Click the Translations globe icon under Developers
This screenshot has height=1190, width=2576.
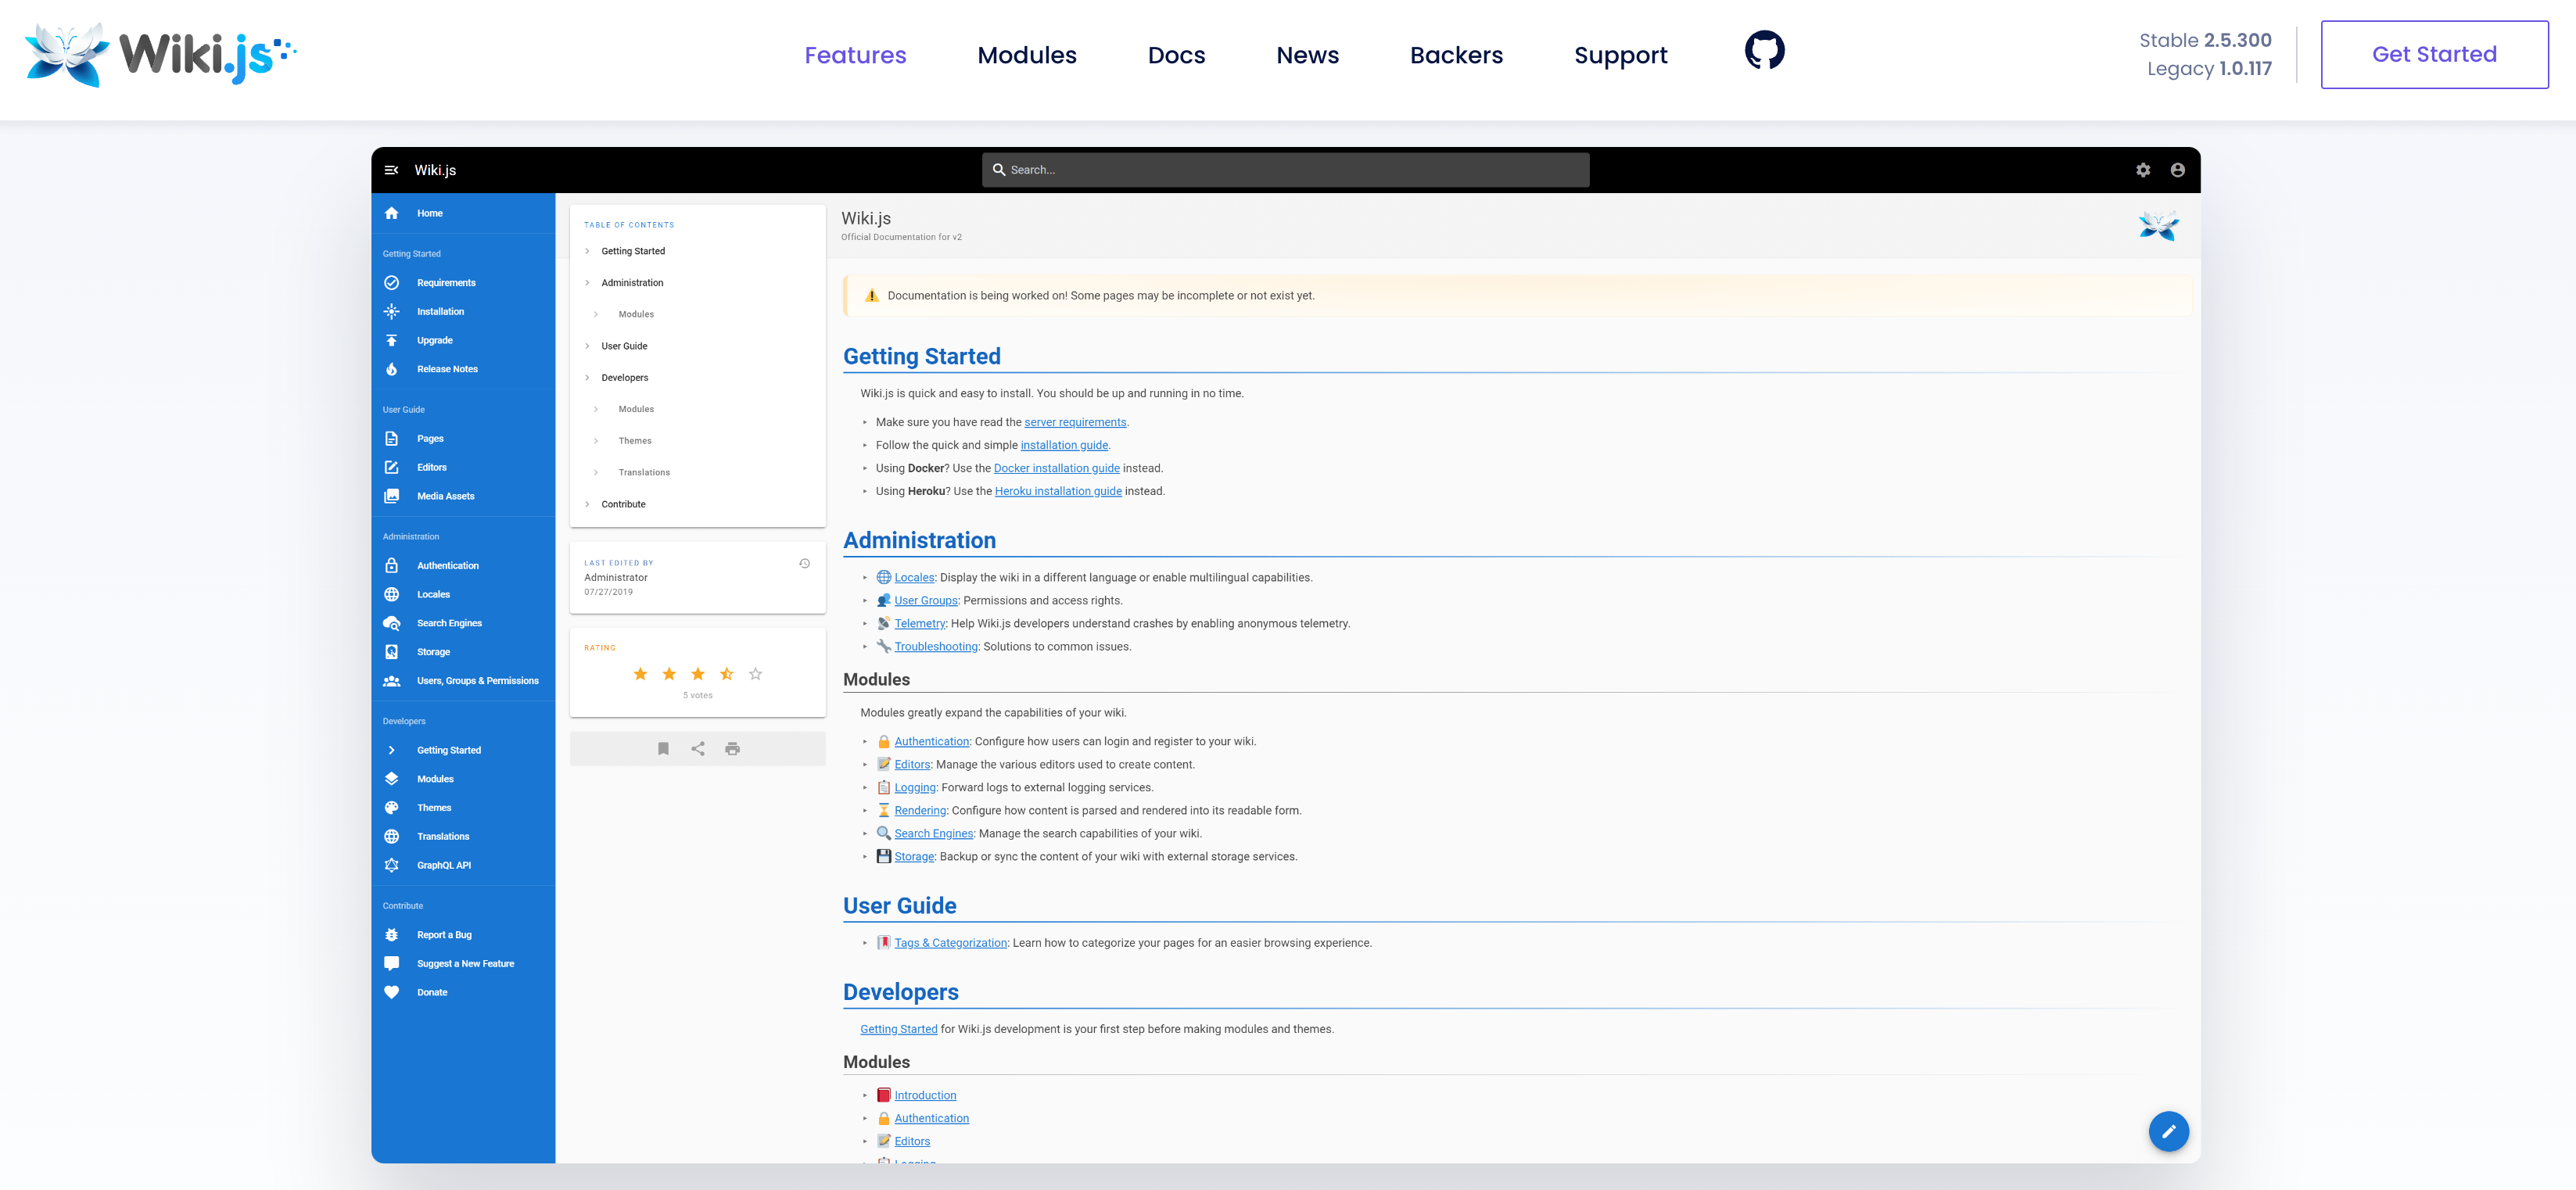pyautogui.click(x=391, y=837)
